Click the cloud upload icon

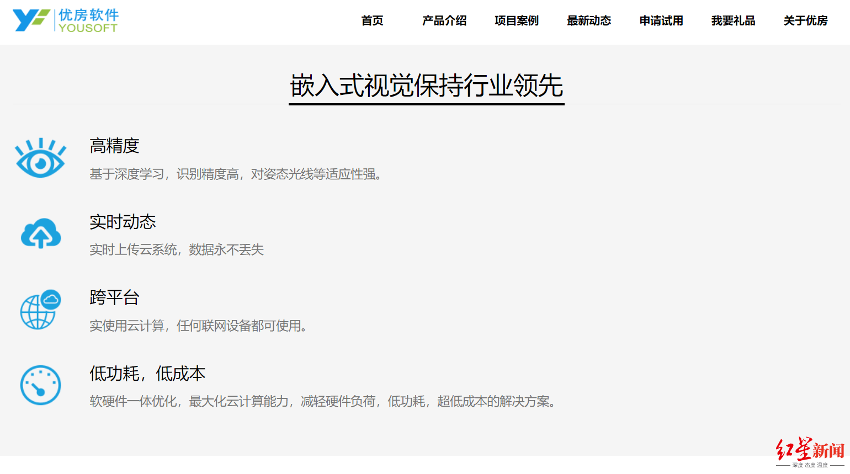click(x=40, y=233)
